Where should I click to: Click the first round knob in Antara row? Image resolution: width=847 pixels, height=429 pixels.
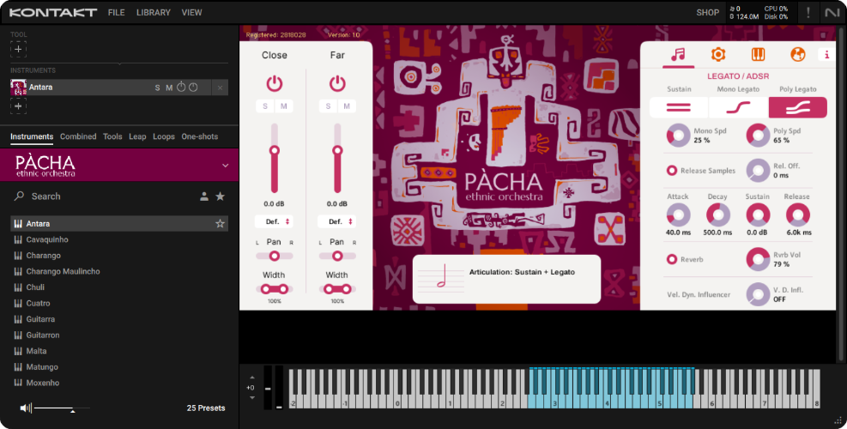[x=181, y=87]
